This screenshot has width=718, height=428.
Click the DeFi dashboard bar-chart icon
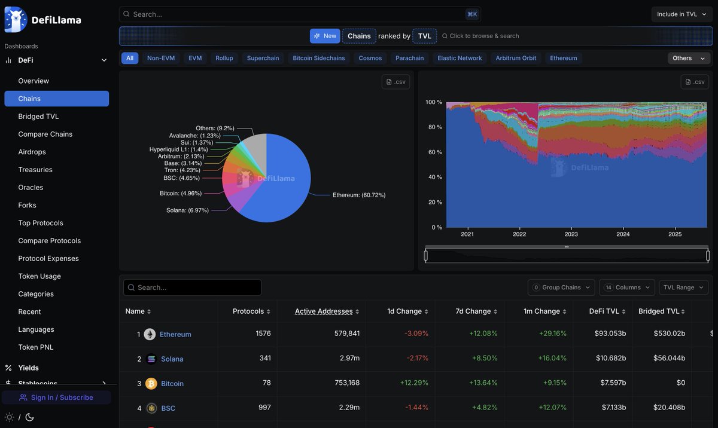(x=8, y=60)
